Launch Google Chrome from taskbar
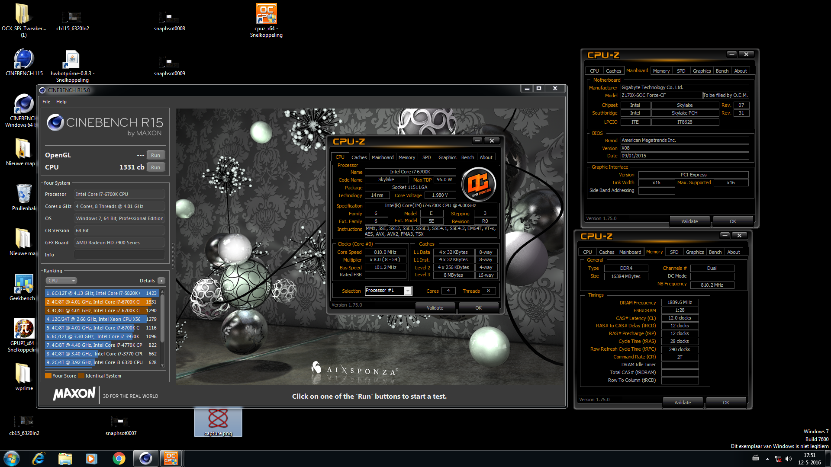Image resolution: width=831 pixels, height=467 pixels. tap(119, 458)
